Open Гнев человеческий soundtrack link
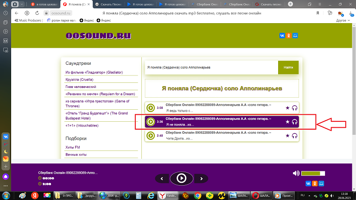The image size is (356, 200). click(81, 87)
